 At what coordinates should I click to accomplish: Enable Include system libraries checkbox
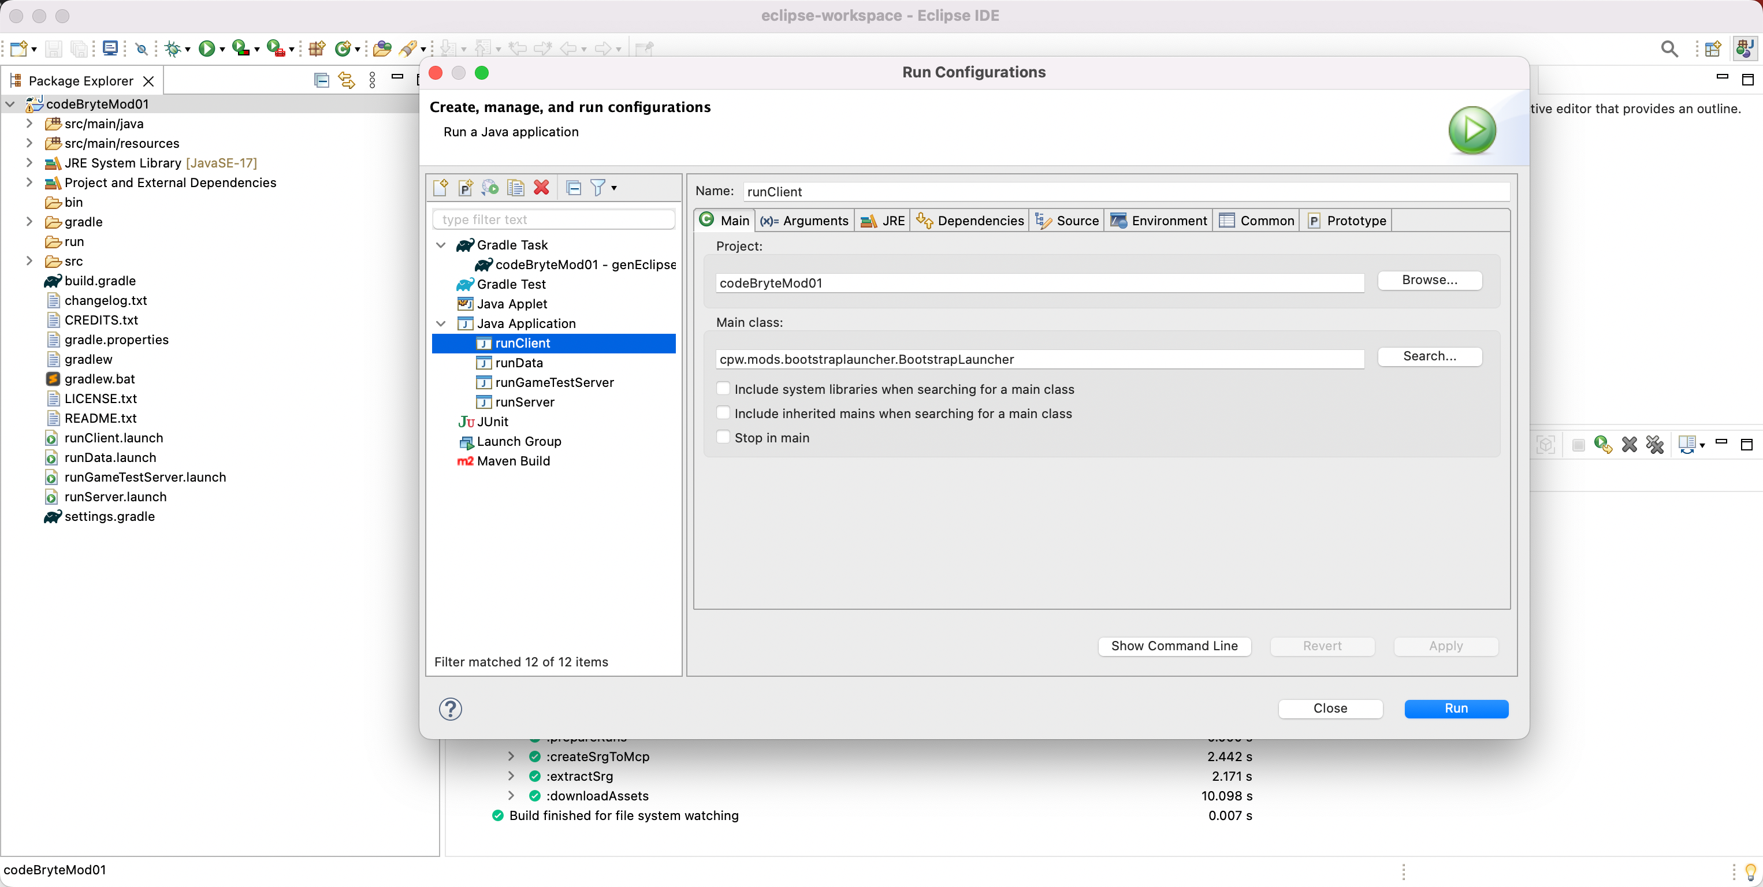pos(723,389)
